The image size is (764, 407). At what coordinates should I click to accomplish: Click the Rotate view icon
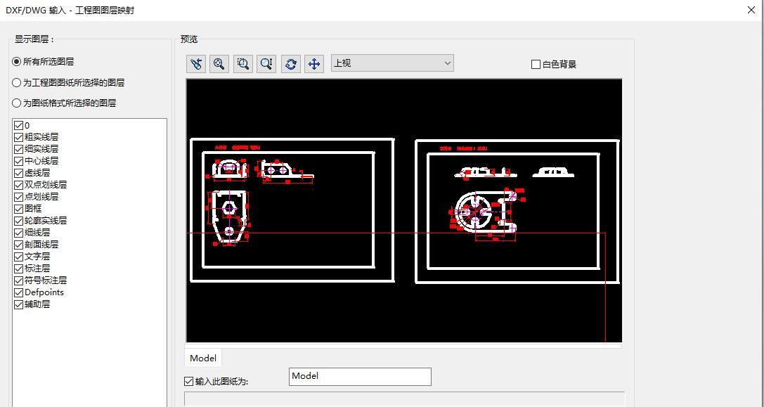pos(291,64)
